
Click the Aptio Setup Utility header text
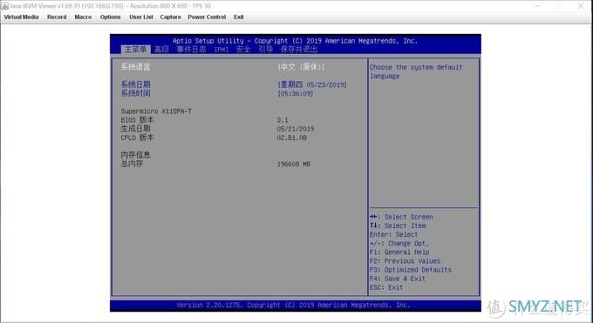pos(295,41)
